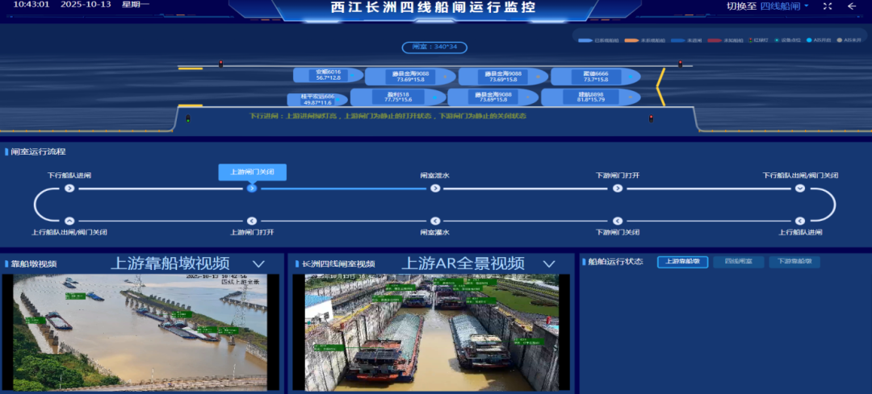
Task: Click the 下游闸门打开 step node icon
Action: (x=618, y=189)
